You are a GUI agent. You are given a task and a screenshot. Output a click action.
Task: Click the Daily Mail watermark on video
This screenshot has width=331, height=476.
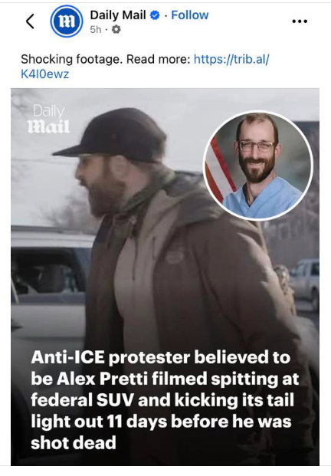click(x=49, y=119)
